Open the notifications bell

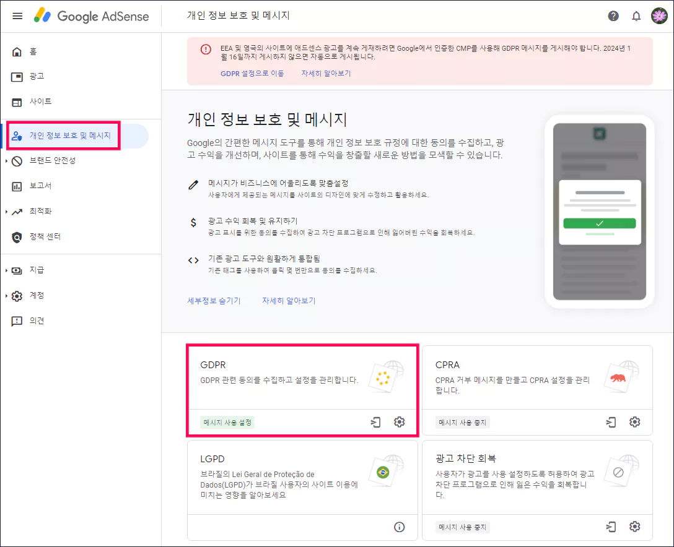[x=636, y=16]
